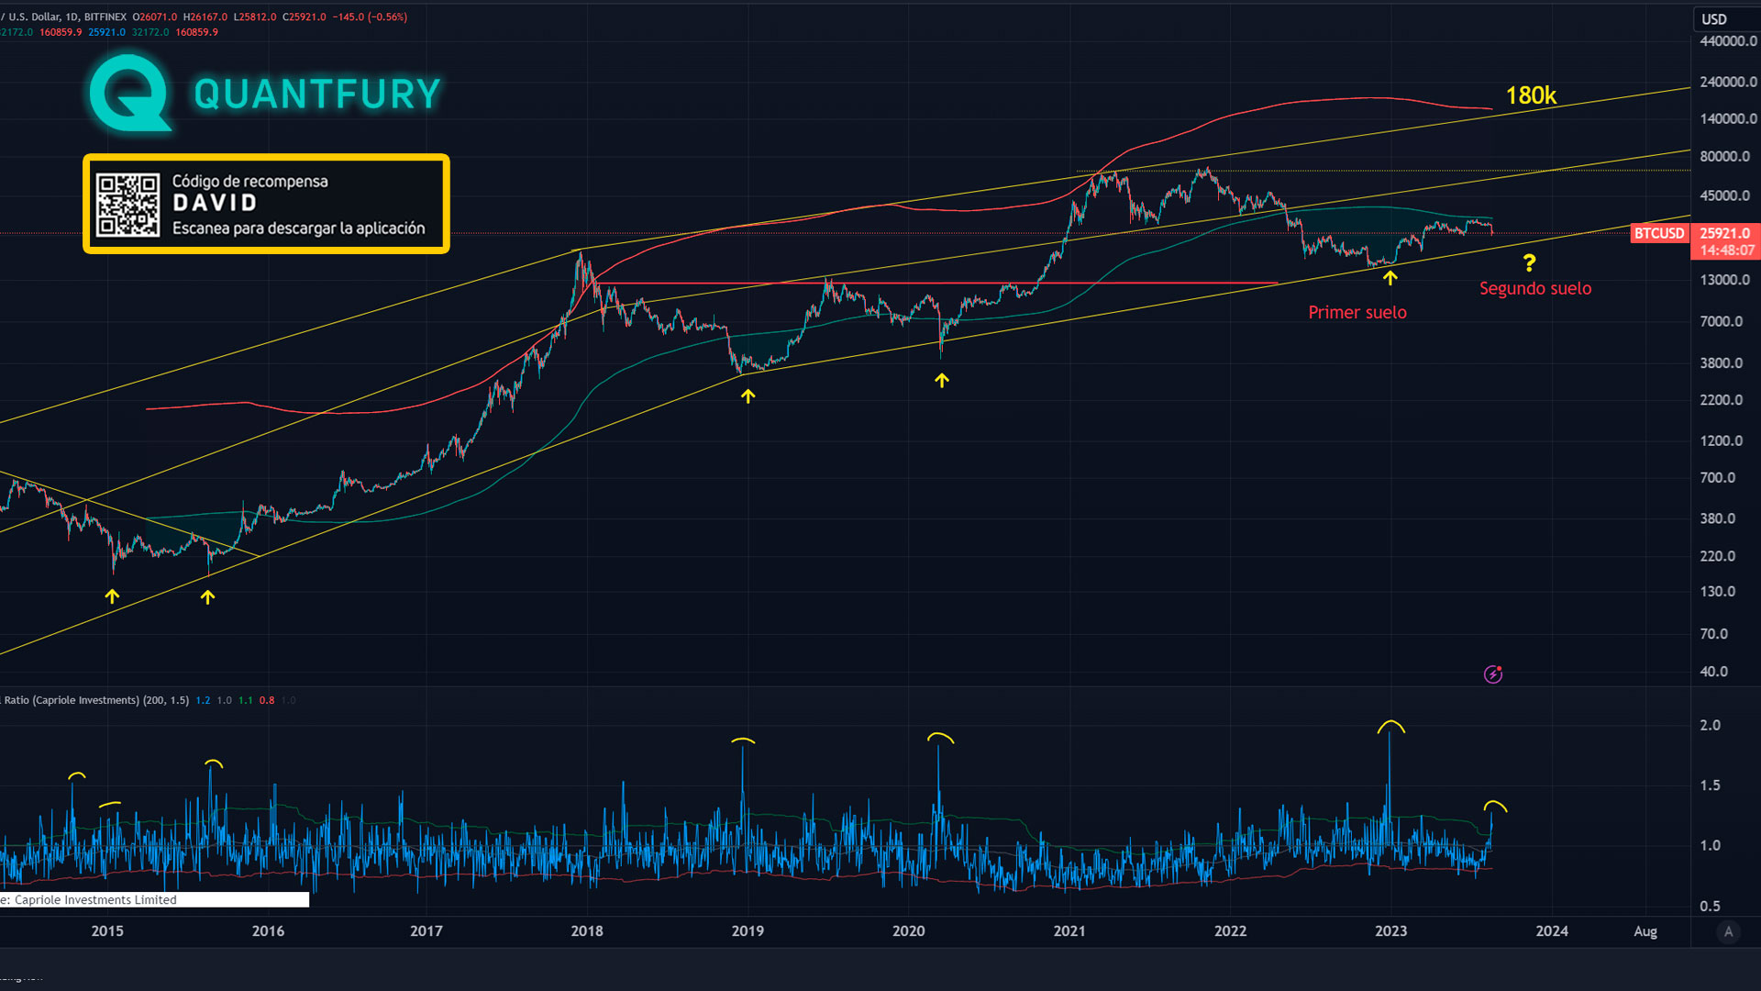Toggle the auto scale 'A' button

click(1728, 931)
